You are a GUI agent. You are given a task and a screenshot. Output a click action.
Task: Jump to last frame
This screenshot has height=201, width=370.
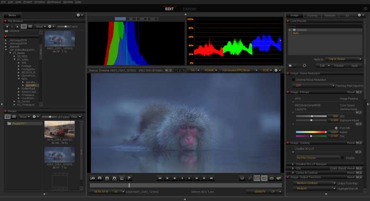211,178
